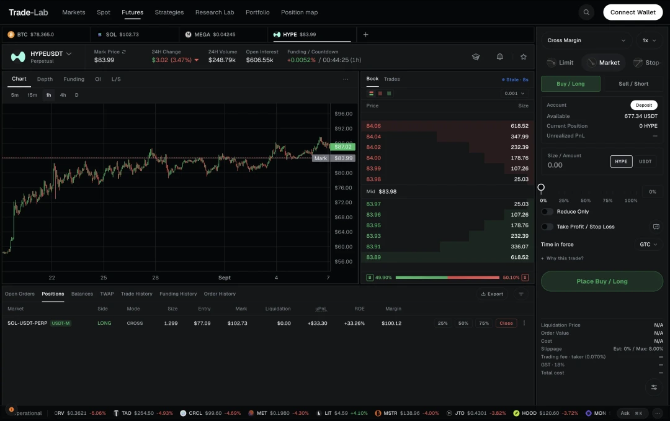670x421 pixels.
Task: Click the Deposit button
Action: click(644, 106)
